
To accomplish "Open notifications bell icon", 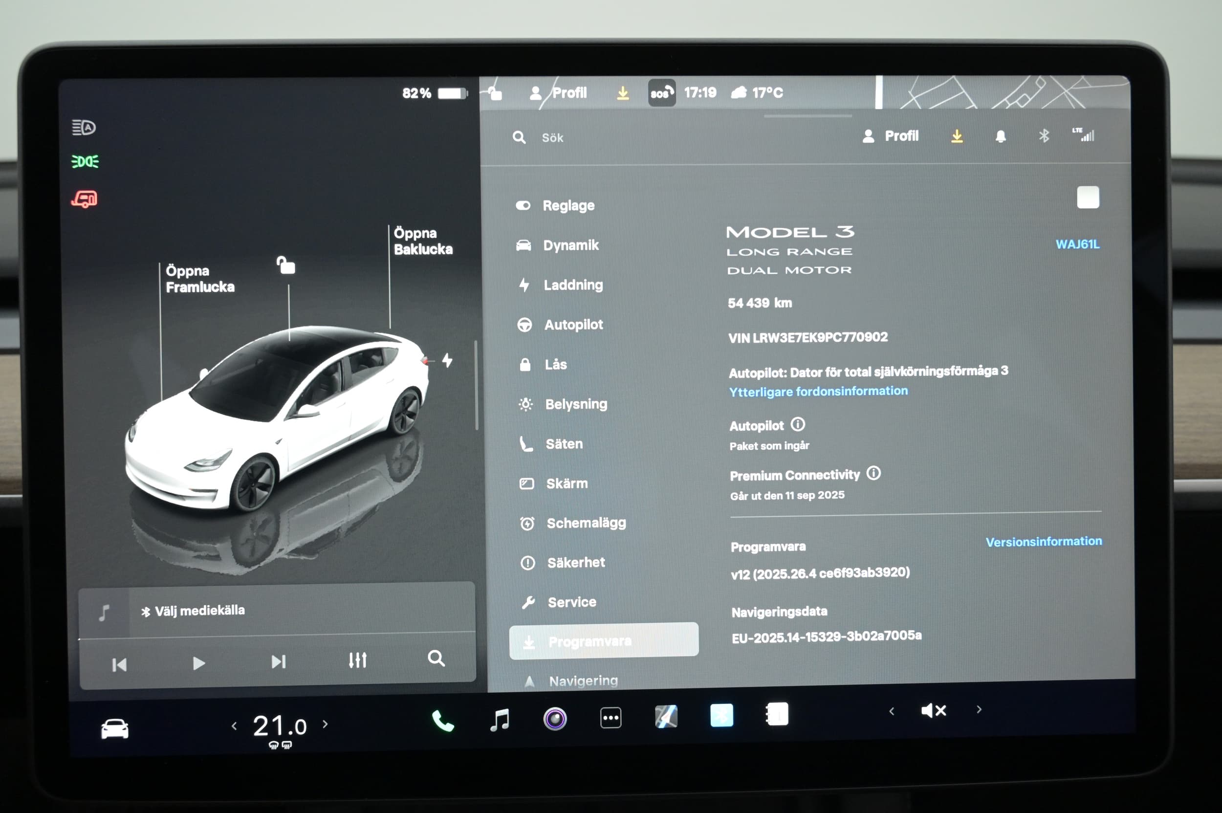I will (x=1001, y=136).
